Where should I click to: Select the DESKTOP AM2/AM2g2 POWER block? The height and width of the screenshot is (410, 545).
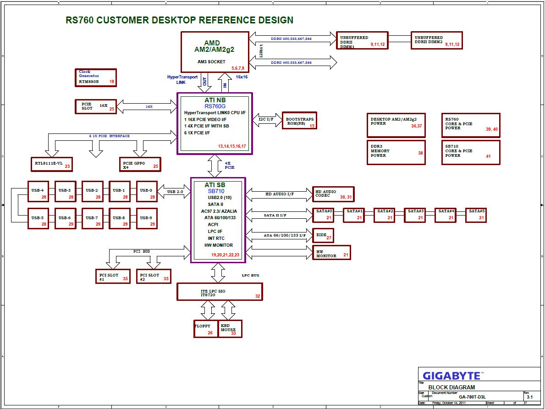click(396, 125)
